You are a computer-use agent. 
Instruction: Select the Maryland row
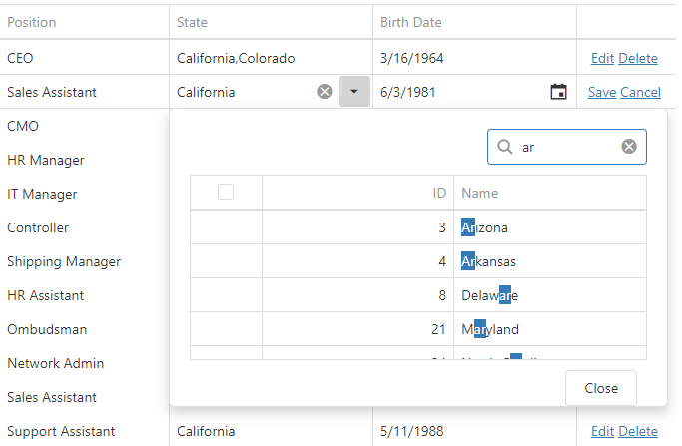click(418, 329)
